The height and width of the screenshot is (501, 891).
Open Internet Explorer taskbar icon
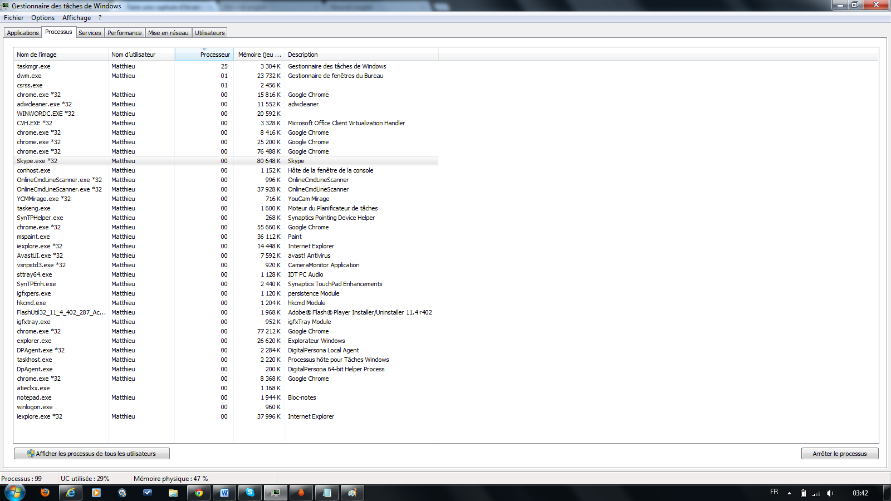71,493
